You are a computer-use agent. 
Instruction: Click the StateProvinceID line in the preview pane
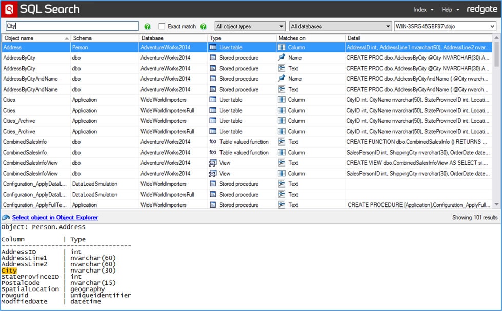click(x=42, y=277)
